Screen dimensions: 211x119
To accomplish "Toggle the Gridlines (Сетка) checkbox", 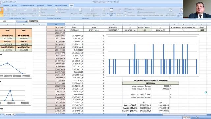I will (40, 12).
